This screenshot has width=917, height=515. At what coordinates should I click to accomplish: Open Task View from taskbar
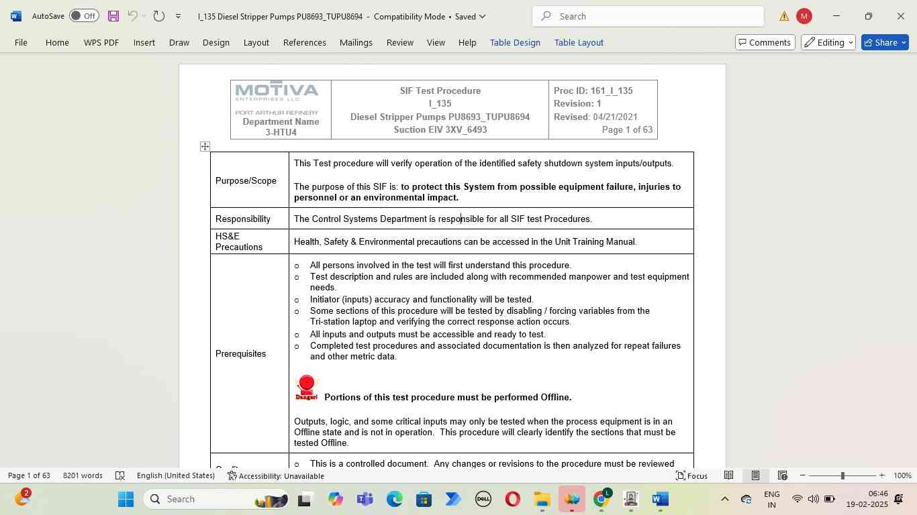point(304,499)
